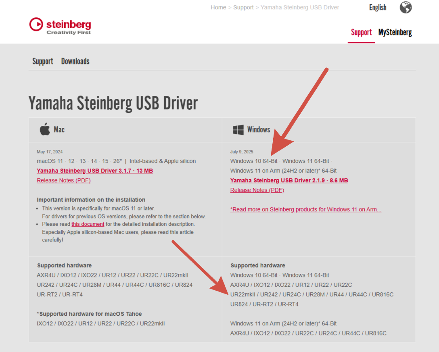This screenshot has height=352, width=439.
Task: Click the Steinberg logo
Action: (60, 26)
